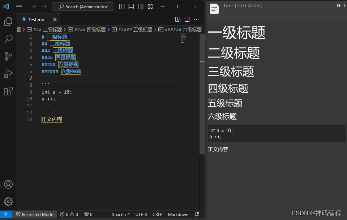Open notifications bell icon
Image resolution: width=347 pixels, height=220 pixels.
[197, 214]
